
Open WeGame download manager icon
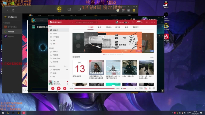pos(128,10)
